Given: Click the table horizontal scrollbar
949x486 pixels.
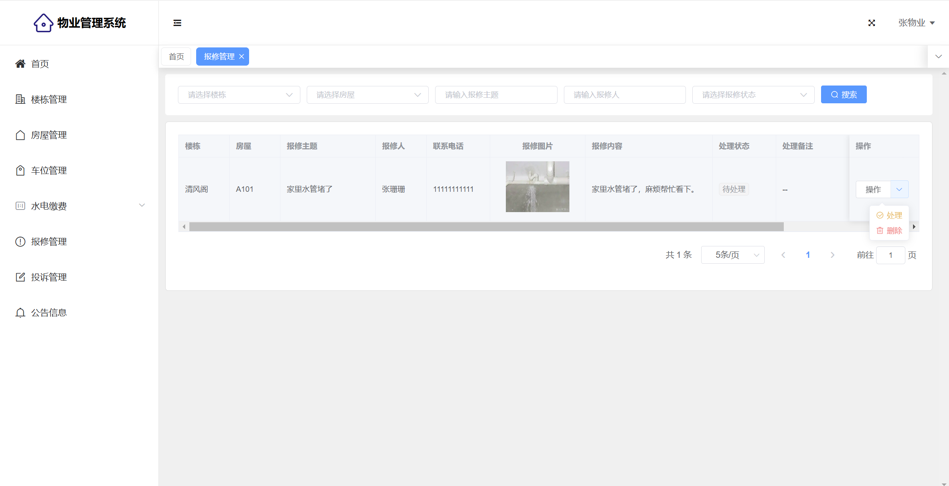Looking at the screenshot, I should (486, 227).
